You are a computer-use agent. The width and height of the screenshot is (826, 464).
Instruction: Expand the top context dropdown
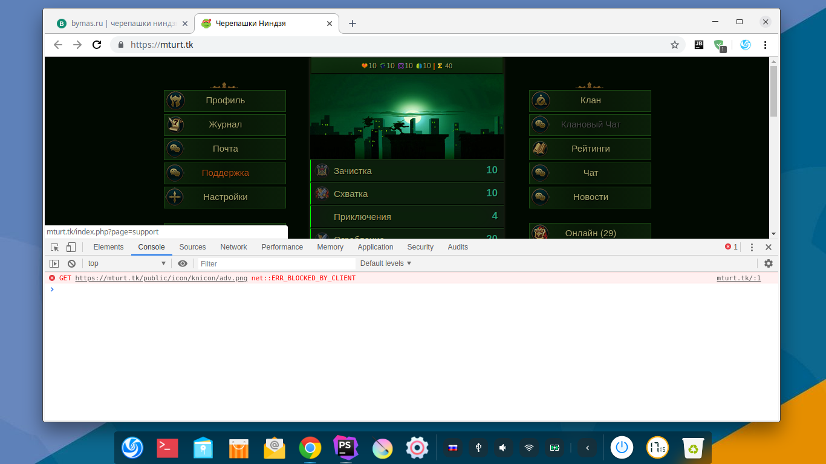click(127, 263)
